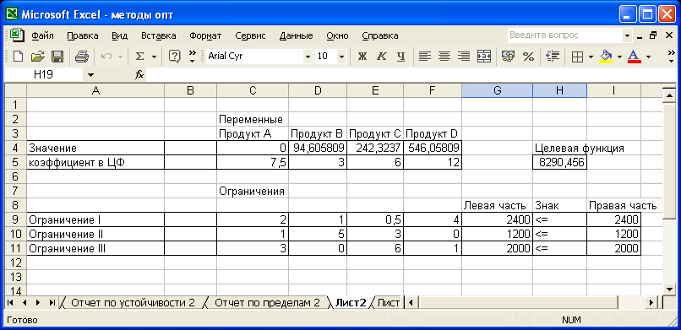Screen dimensions: 681x330
Task: Click the fx insert function button
Action: coord(139,75)
